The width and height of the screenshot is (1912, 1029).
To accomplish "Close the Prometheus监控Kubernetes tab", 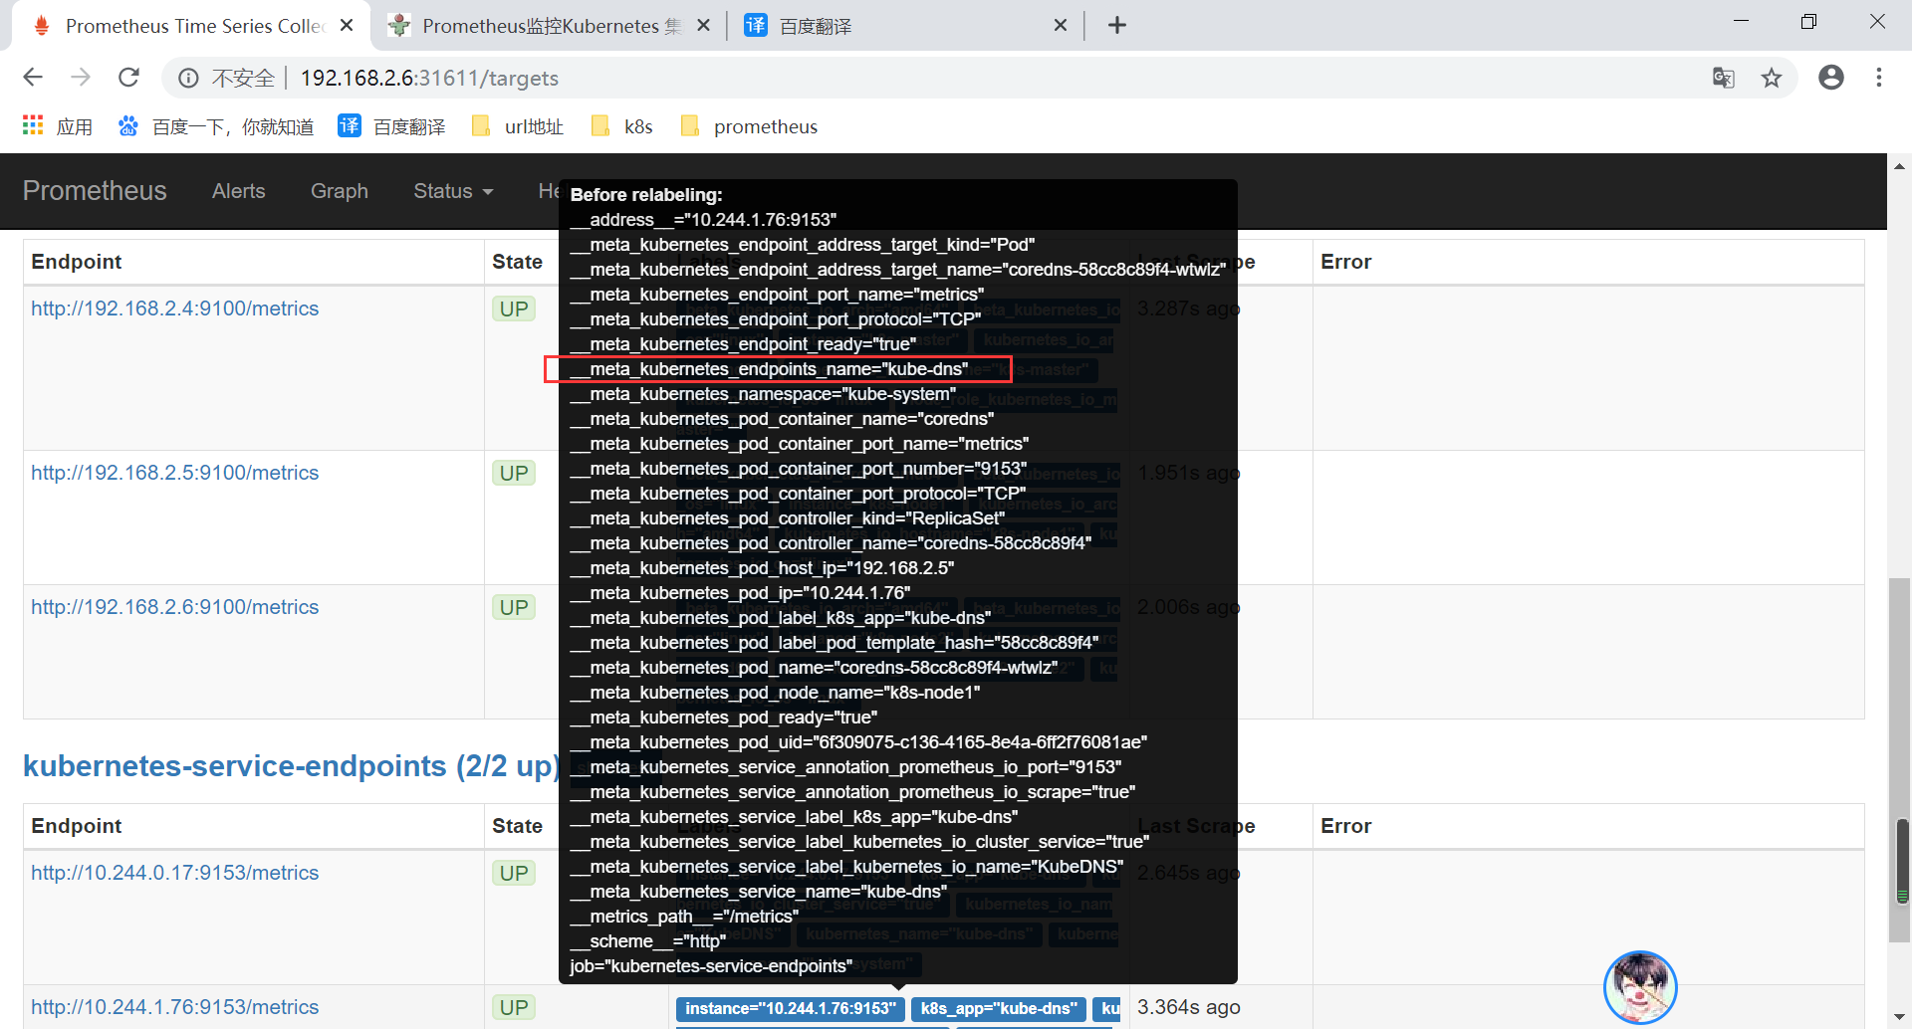I will [x=703, y=25].
